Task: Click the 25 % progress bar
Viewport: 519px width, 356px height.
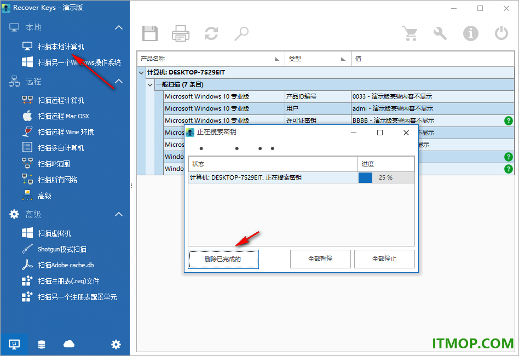Action: click(386, 177)
